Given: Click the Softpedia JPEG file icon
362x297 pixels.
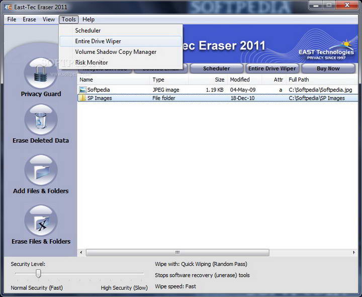Looking at the screenshot, I should coord(82,90).
